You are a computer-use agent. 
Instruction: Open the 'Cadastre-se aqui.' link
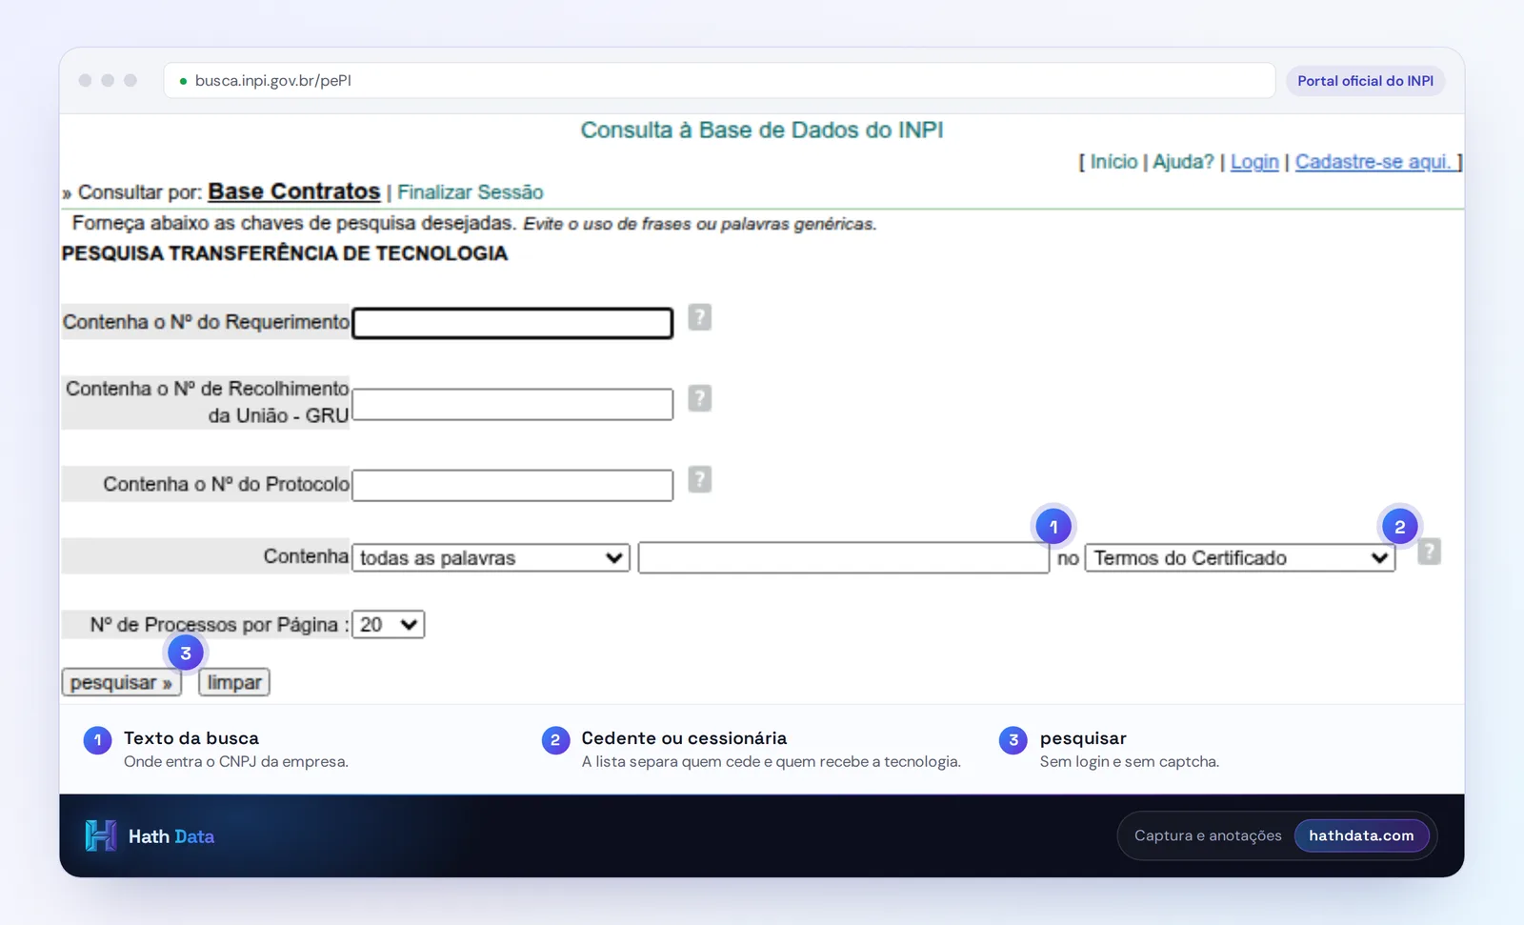point(1374,162)
